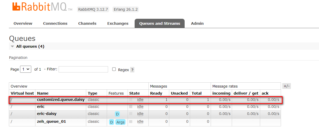Open the Exchanges tab

coord(118,23)
